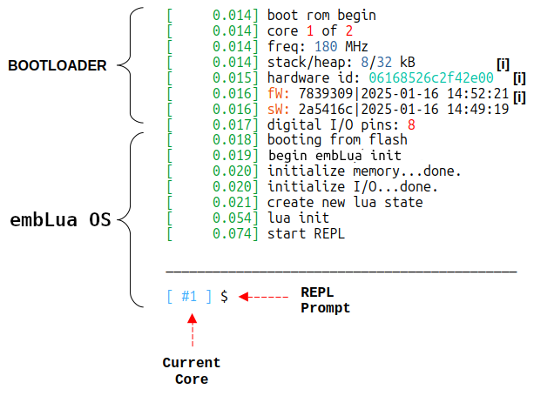Click the $ REPL prompt symbol
Image resolution: width=534 pixels, height=396 pixels.
pos(224,297)
